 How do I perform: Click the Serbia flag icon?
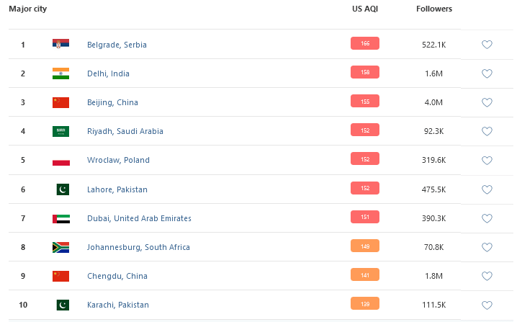(x=60, y=45)
